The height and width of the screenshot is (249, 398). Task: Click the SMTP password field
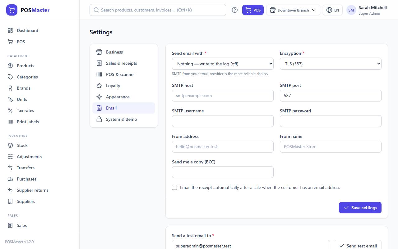tap(331, 121)
